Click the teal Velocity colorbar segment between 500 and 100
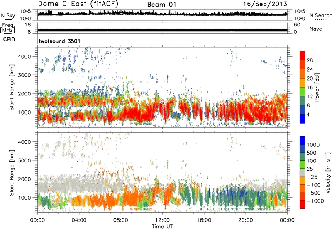The image size is (332, 229). tap(303, 157)
